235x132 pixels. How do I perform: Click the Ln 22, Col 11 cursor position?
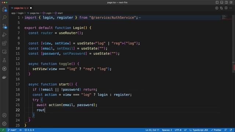[x=152, y=130]
